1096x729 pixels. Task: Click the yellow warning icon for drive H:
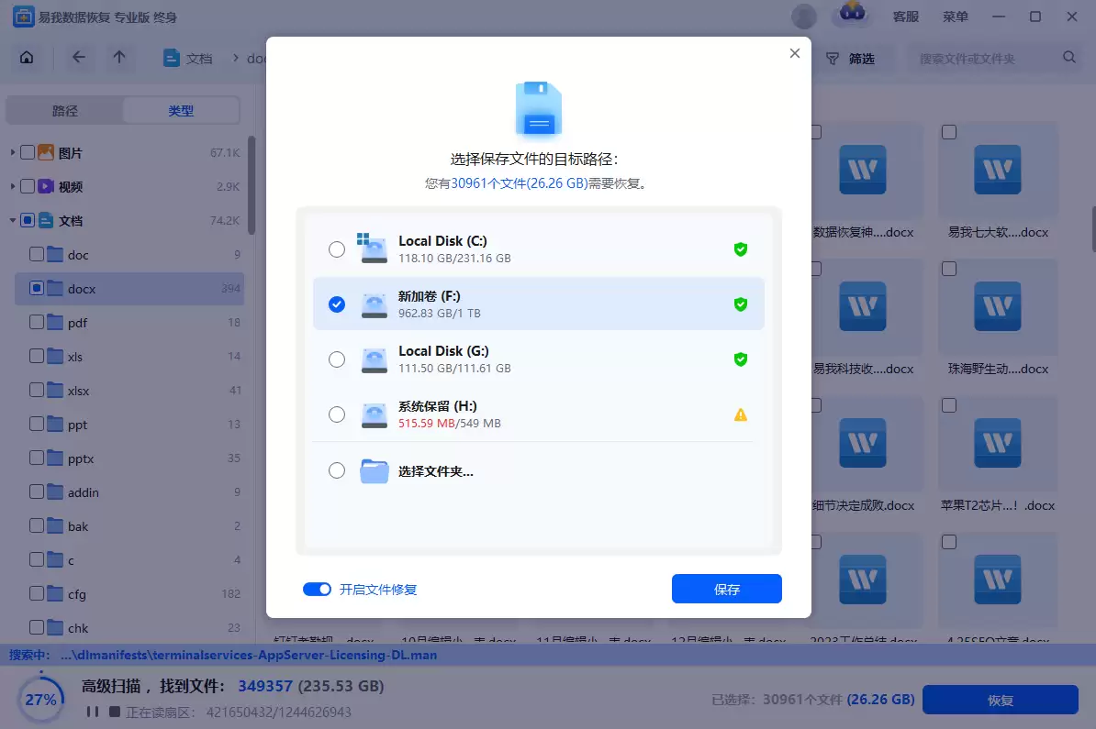[740, 414]
